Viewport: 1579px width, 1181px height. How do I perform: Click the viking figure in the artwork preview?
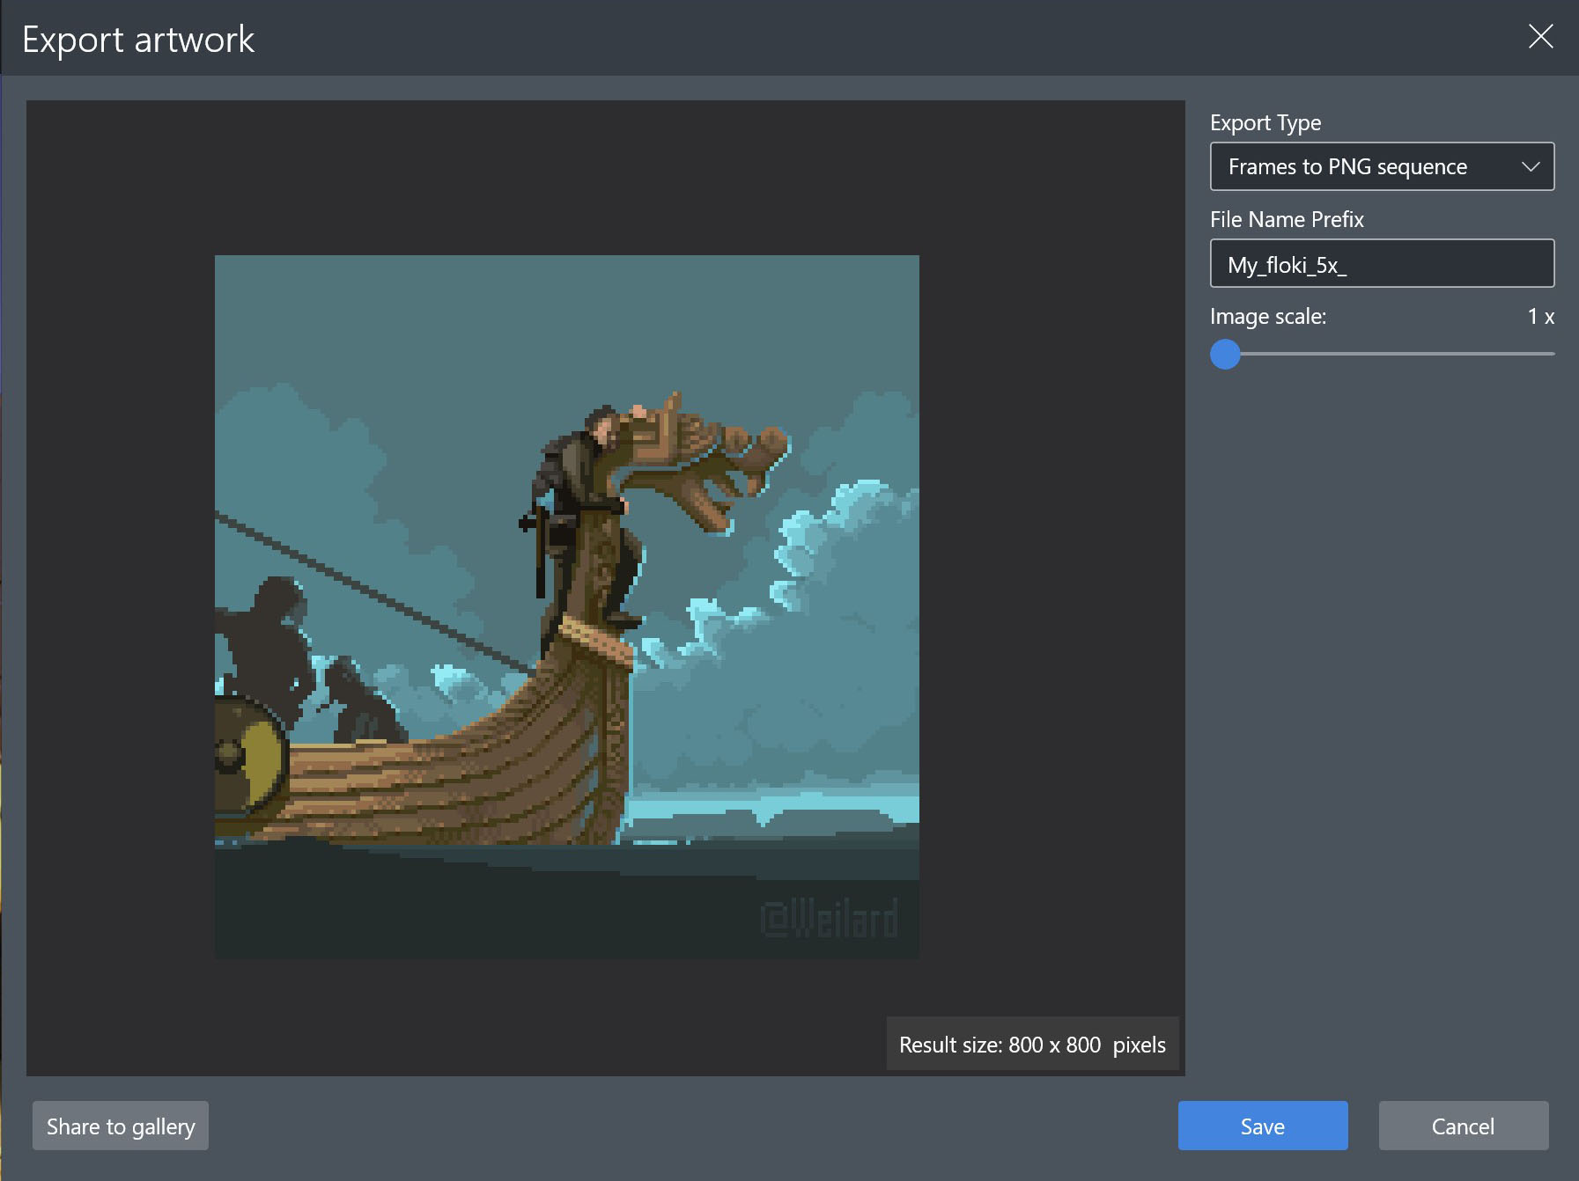click(x=581, y=510)
